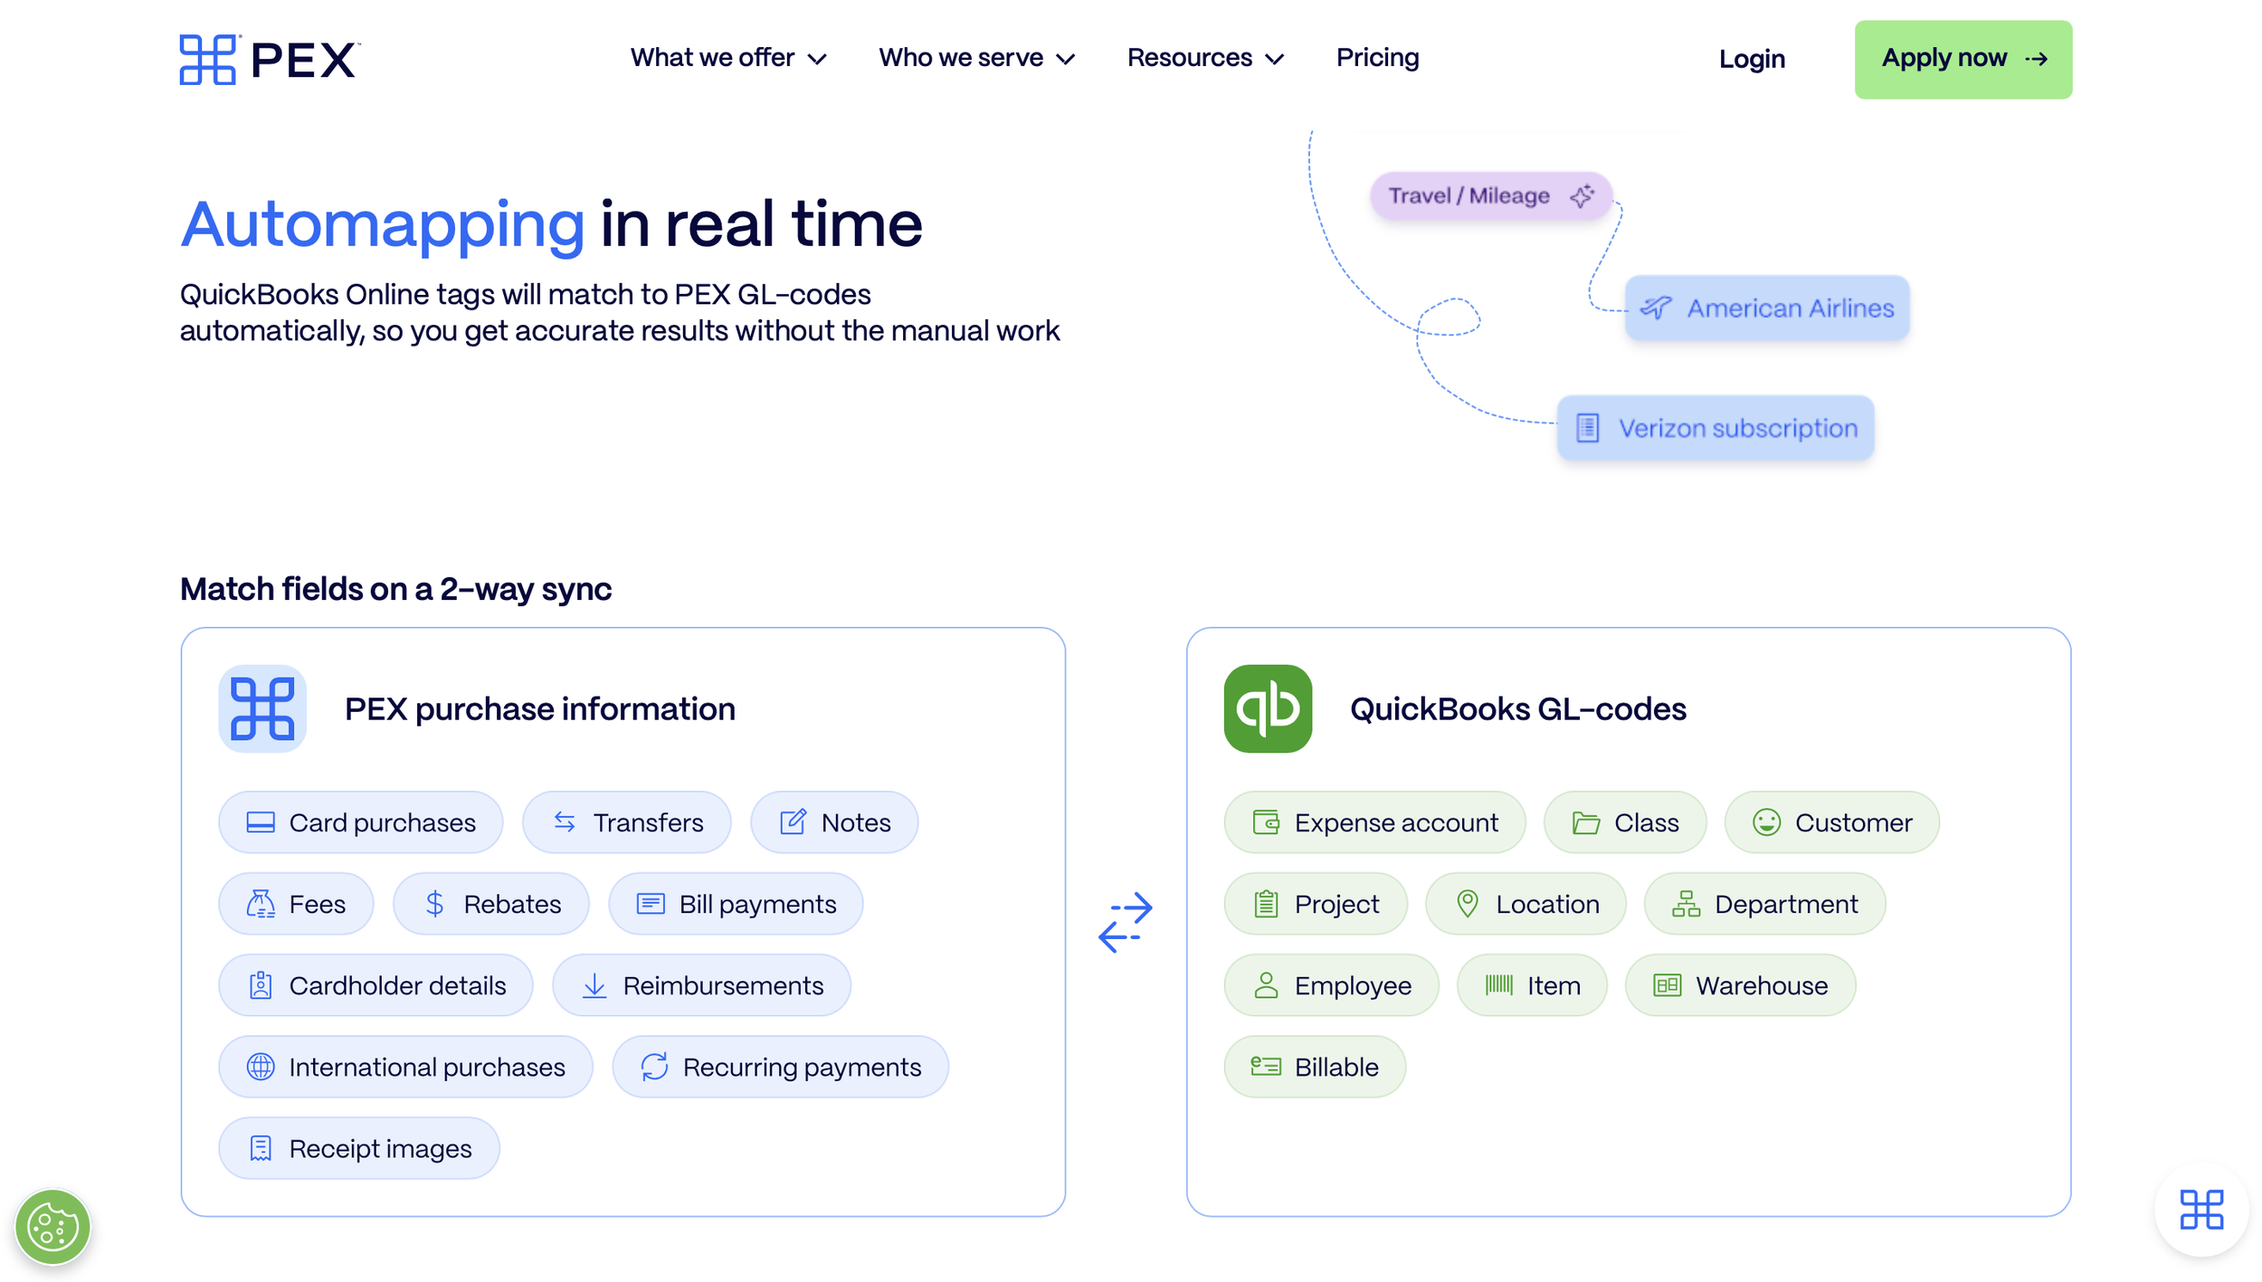Screen dimensions: 2262x1282
Task: Click the Cardholder details badge icon
Action: click(261, 985)
